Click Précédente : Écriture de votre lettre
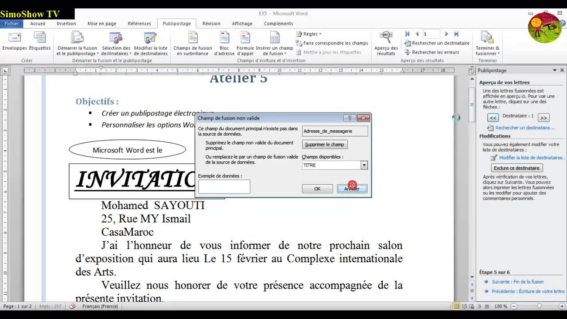 528,292
